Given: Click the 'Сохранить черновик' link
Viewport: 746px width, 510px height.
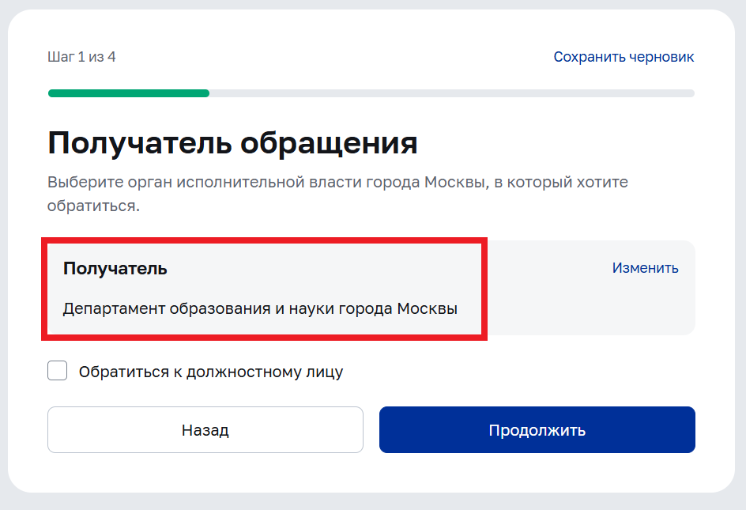Looking at the screenshot, I should tap(624, 57).
